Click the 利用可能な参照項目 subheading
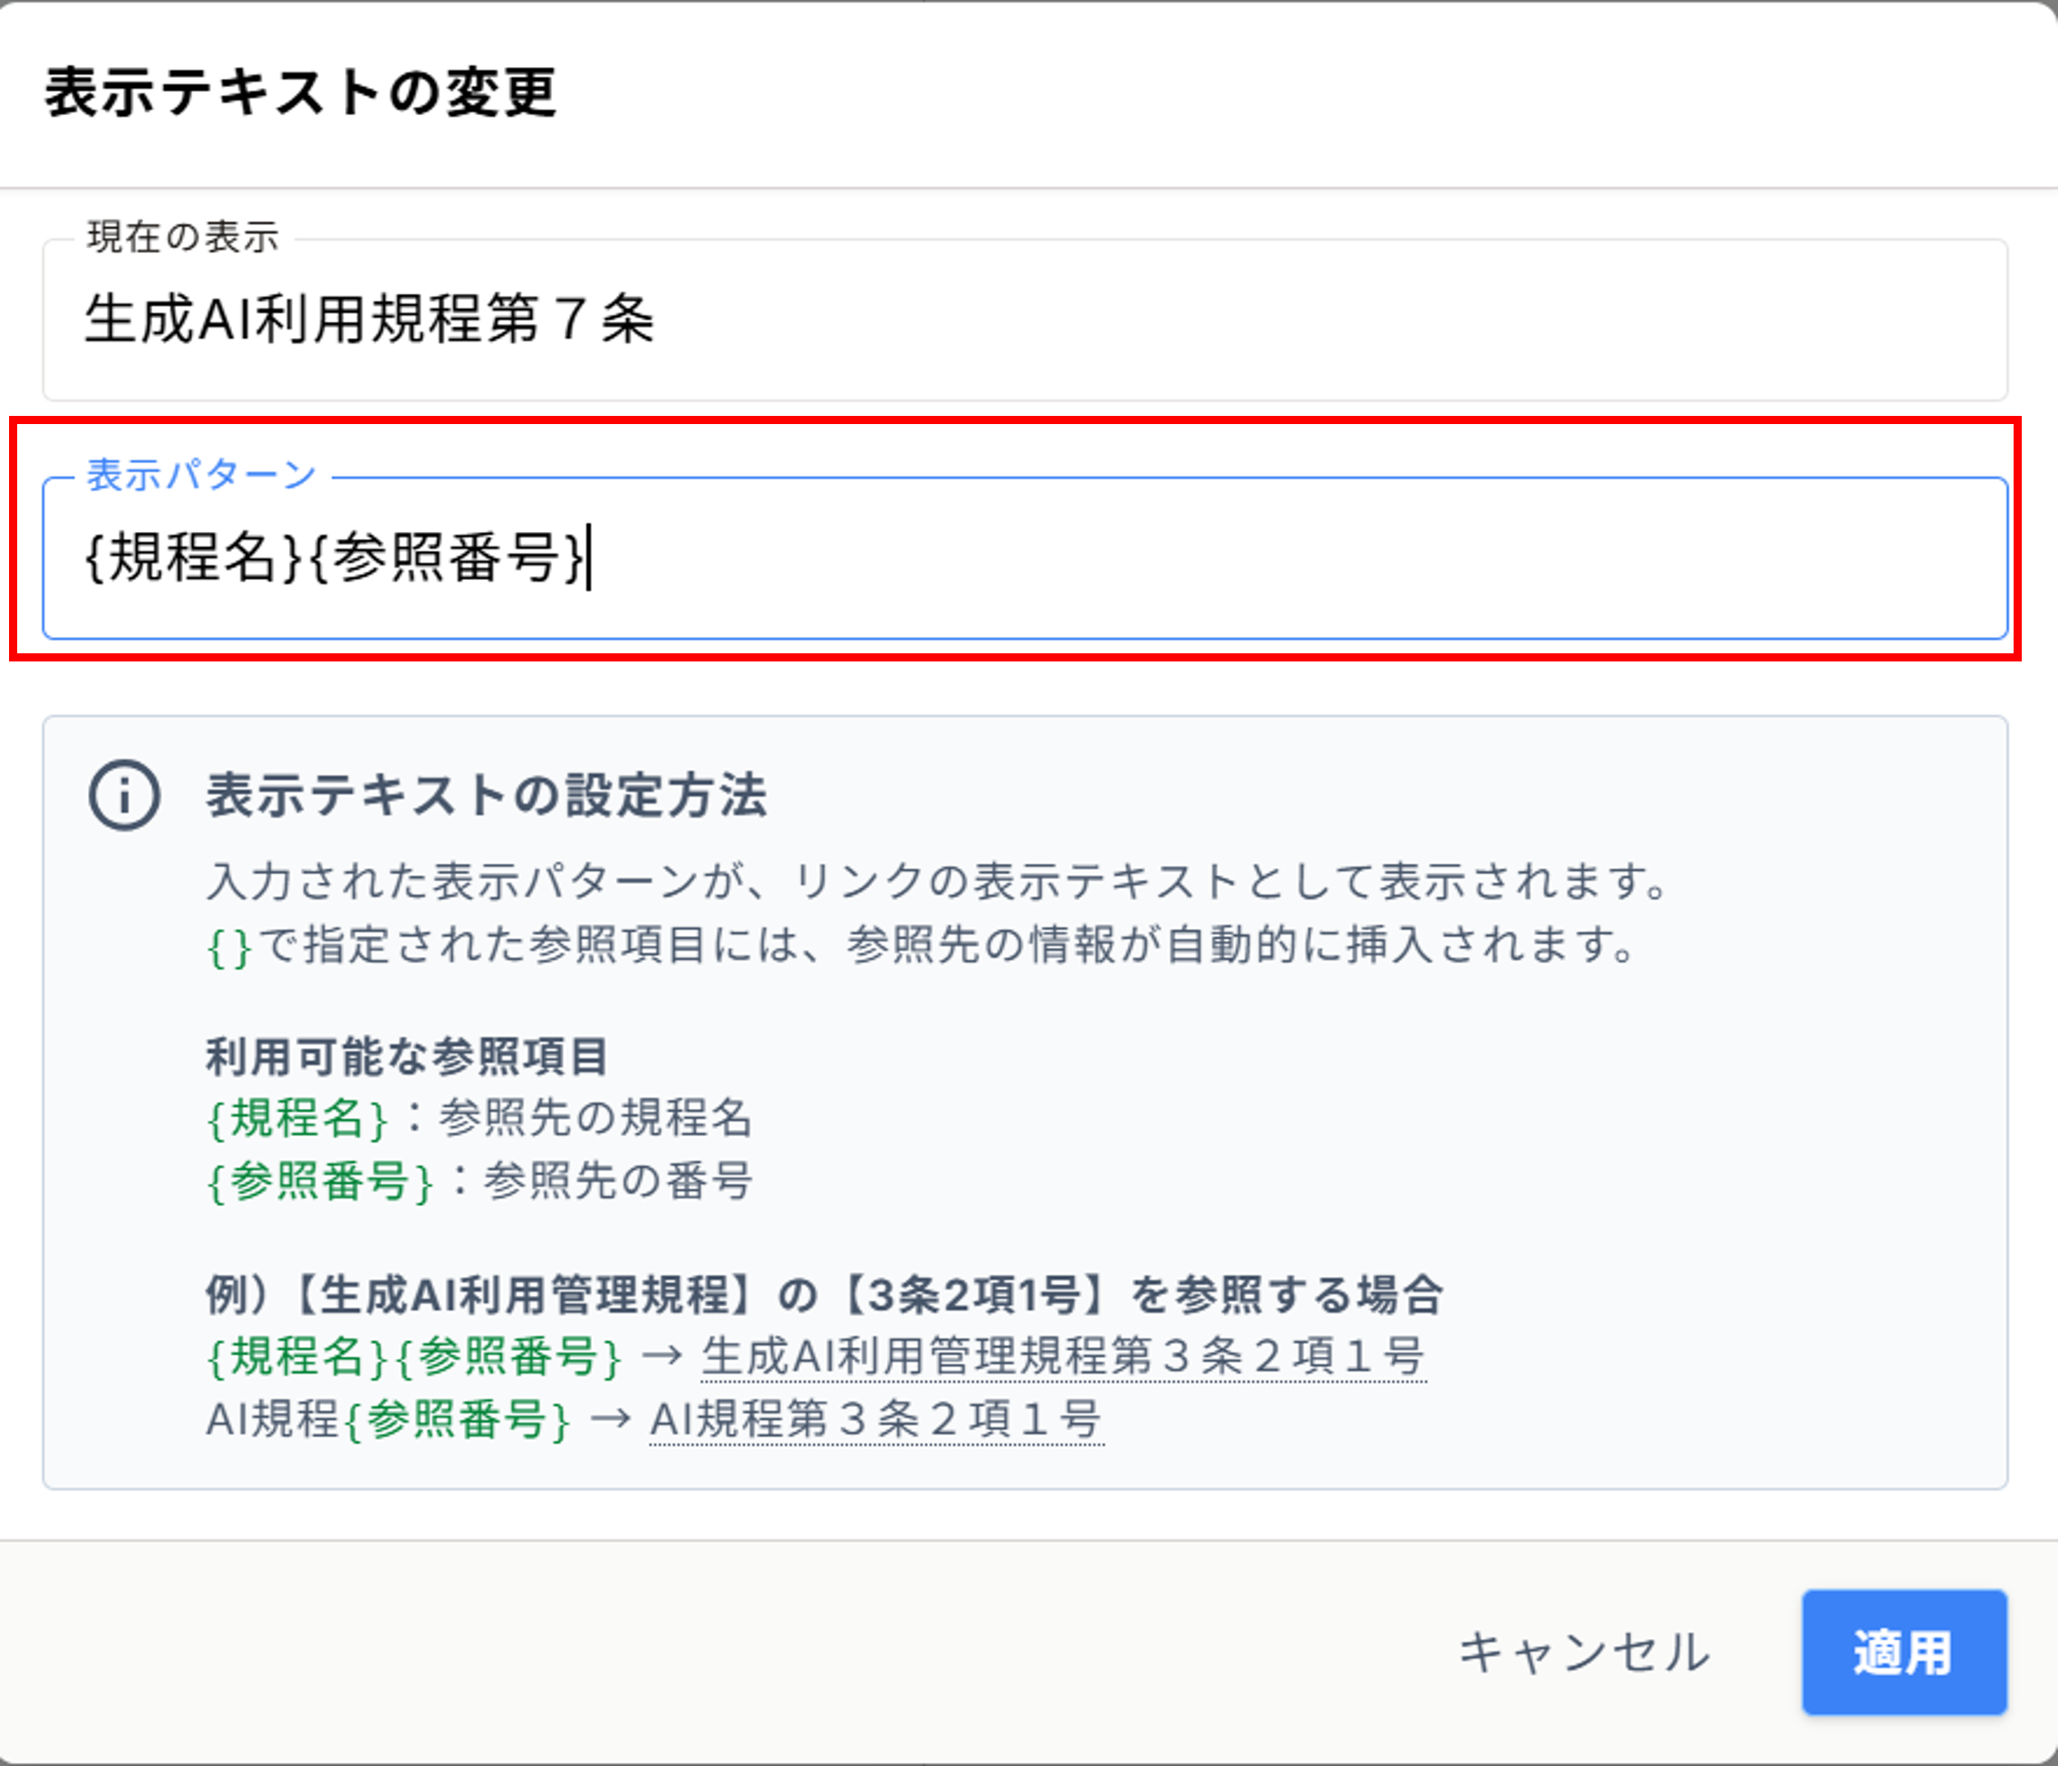 [406, 1056]
